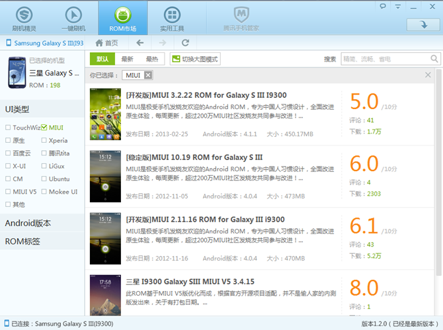The image size is (443, 330).
Task: Select the Ubuntu checkbox
Action: pyautogui.click(x=44, y=179)
